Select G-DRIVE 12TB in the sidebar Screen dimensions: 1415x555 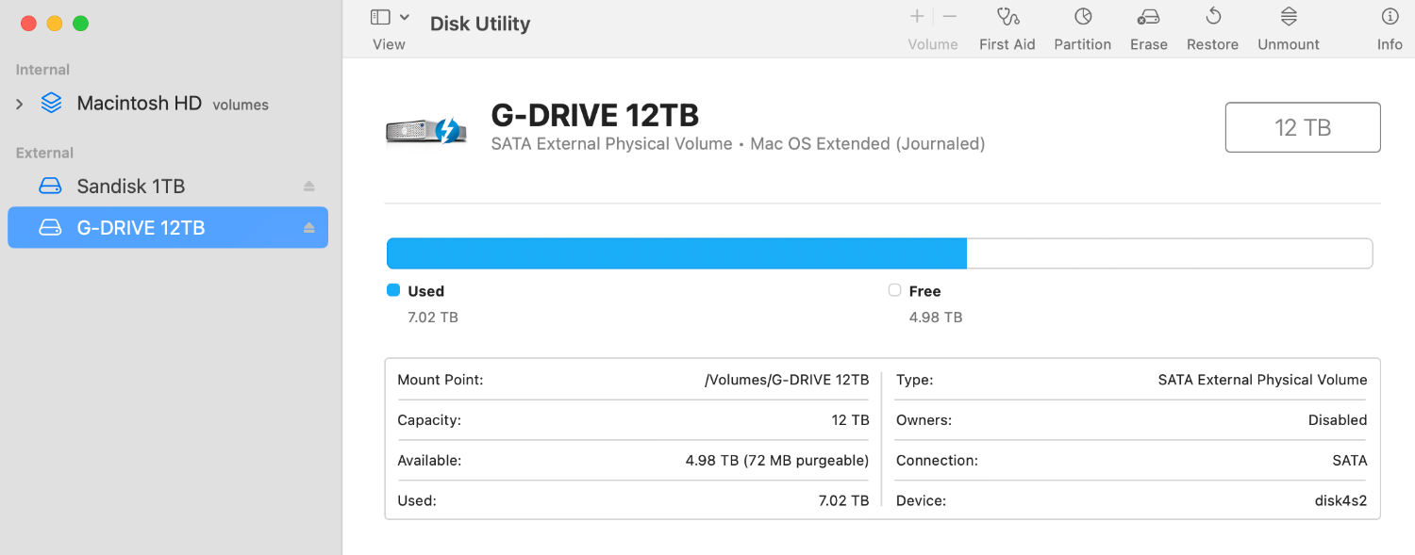pos(141,228)
